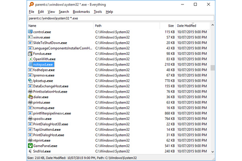Open the Search menu
Screen dimensions: 242x161
click(64, 12)
